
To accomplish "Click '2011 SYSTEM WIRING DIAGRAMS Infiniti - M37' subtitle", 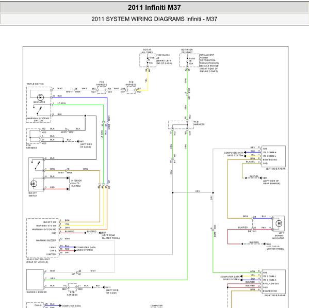I will point(154,19).
